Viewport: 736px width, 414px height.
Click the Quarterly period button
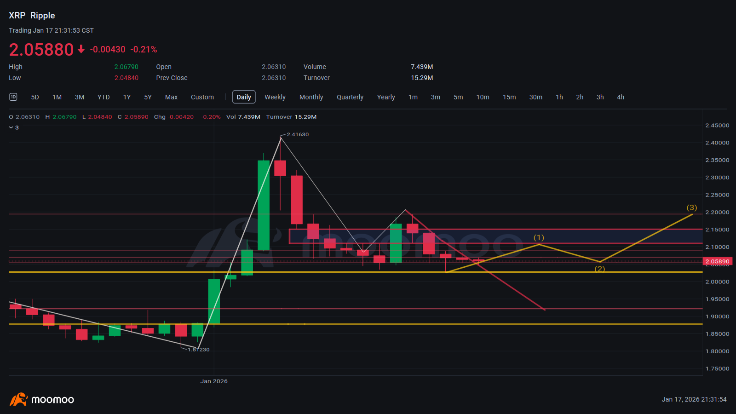click(350, 97)
